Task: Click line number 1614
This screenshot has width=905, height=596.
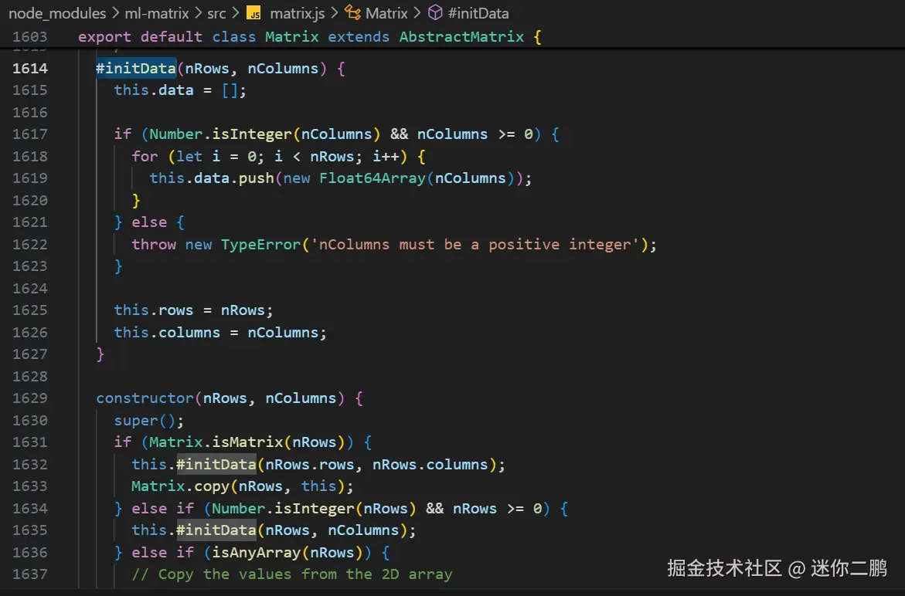Action: [30, 68]
